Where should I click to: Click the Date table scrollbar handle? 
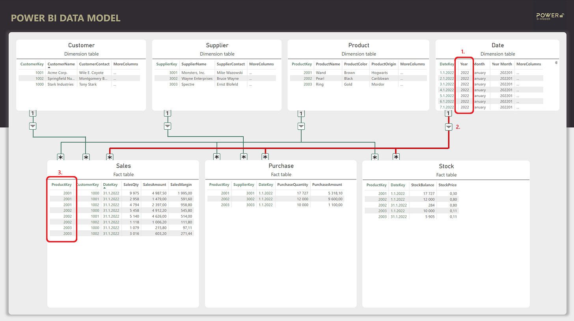(x=556, y=62)
